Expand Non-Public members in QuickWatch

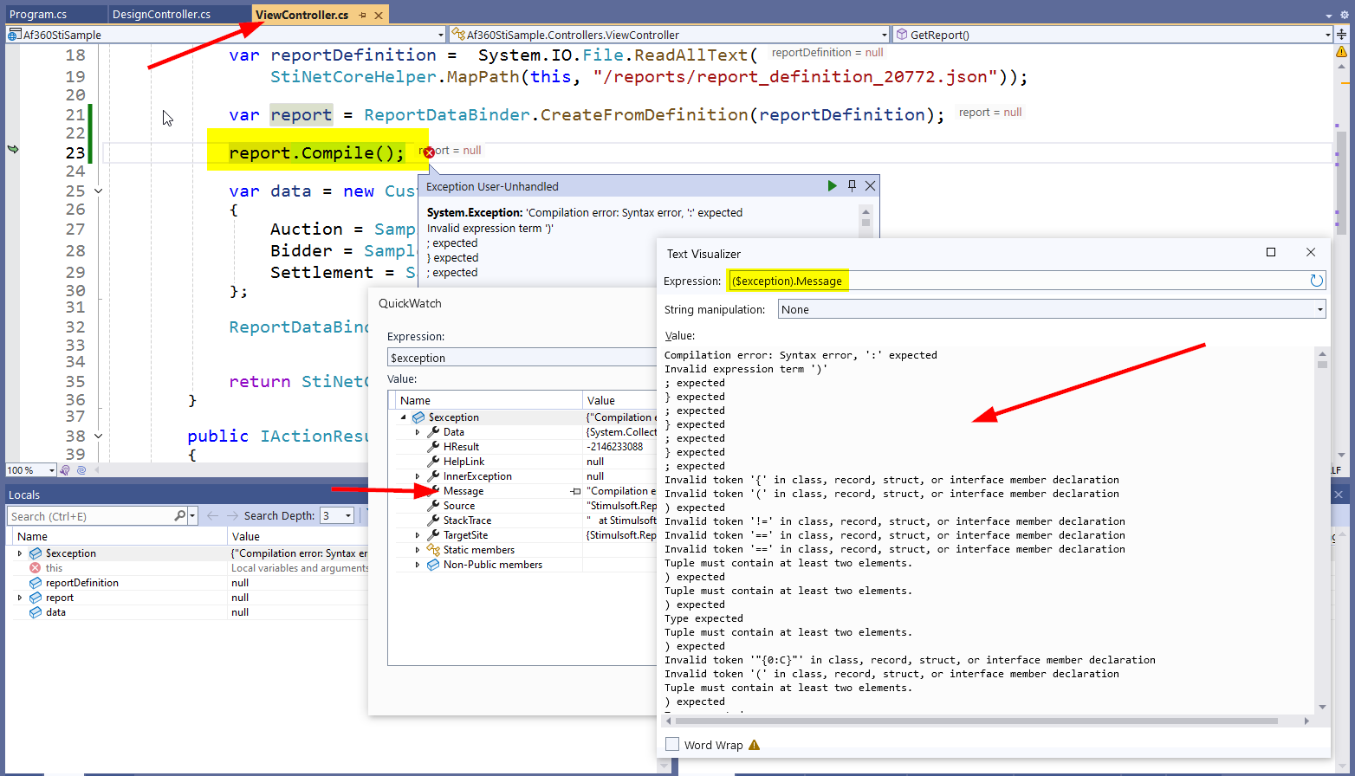[x=418, y=565]
